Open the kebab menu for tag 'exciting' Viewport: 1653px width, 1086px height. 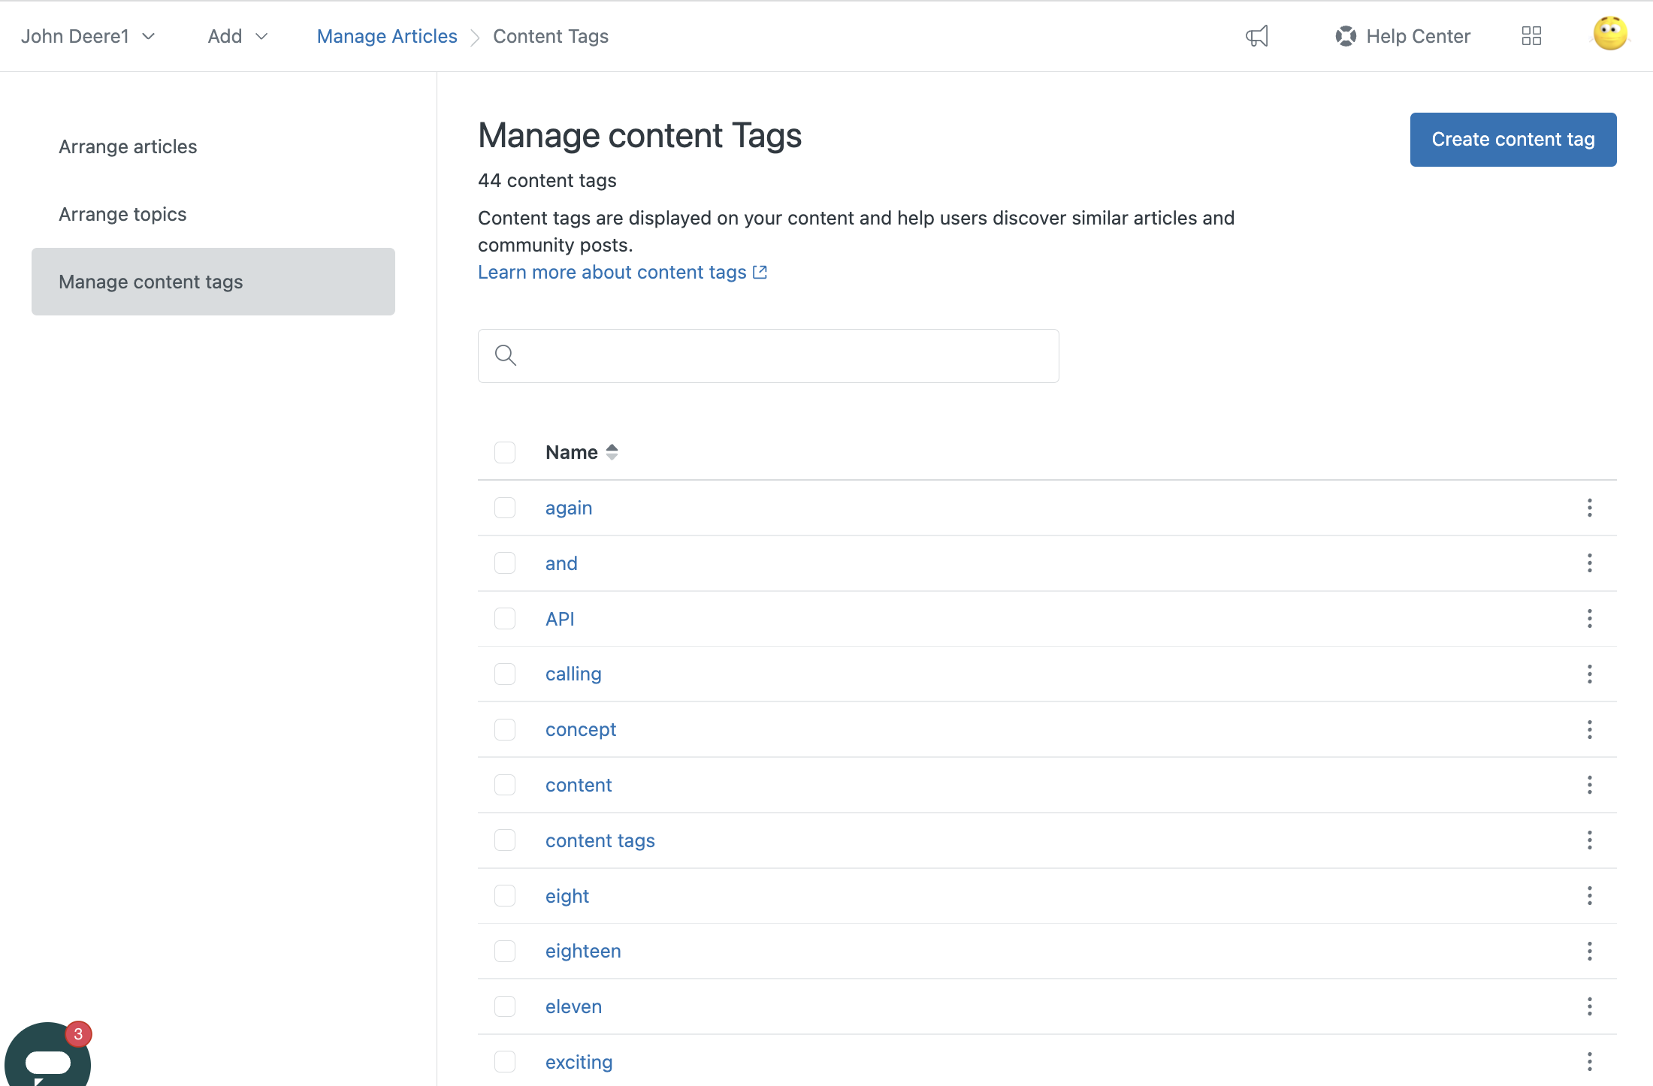pyautogui.click(x=1590, y=1061)
